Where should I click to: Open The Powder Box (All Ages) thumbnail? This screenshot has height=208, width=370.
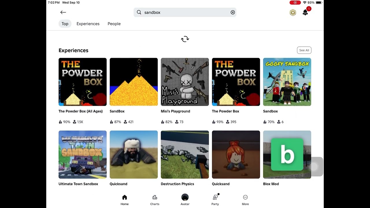point(83,82)
